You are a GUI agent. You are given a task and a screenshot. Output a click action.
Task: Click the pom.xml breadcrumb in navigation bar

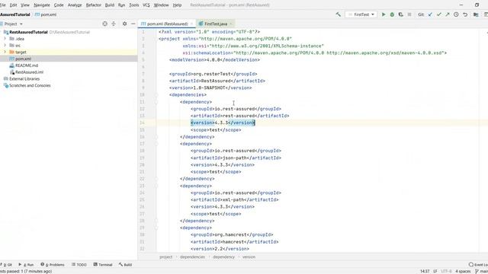(x=46, y=14)
